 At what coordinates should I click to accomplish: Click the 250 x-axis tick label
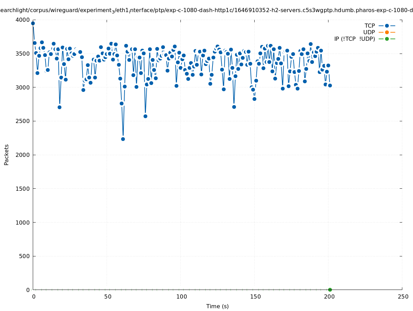click(x=403, y=296)
